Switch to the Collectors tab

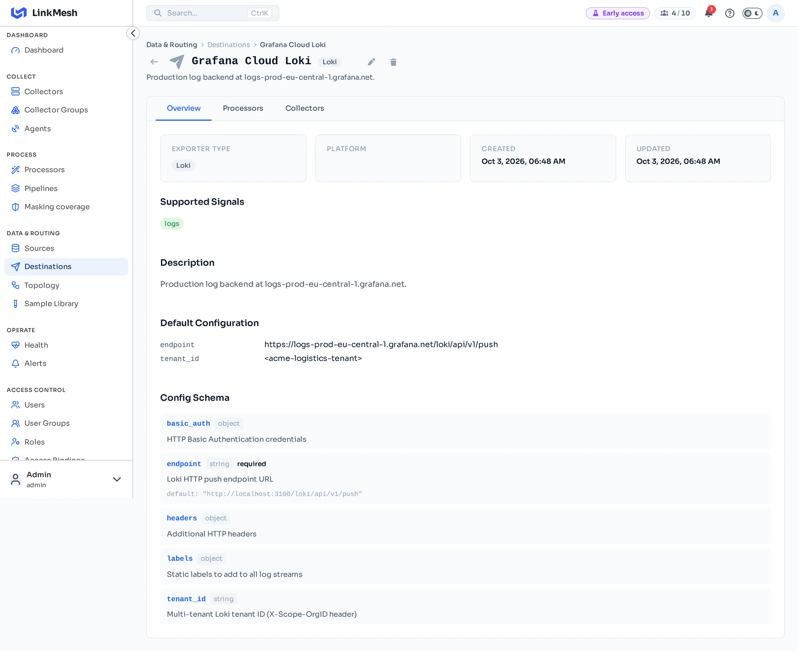[305, 108]
